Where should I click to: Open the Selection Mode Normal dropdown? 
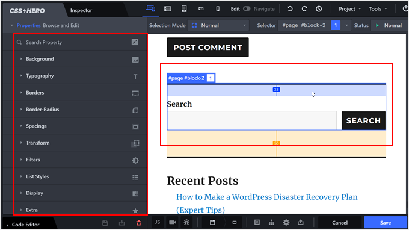[x=218, y=25]
